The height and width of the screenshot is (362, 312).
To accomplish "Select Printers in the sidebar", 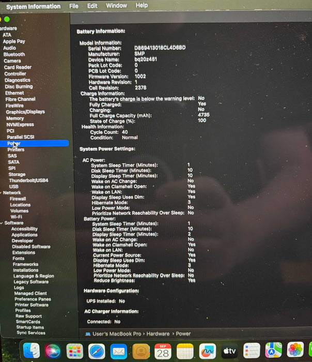I will [16, 149].
